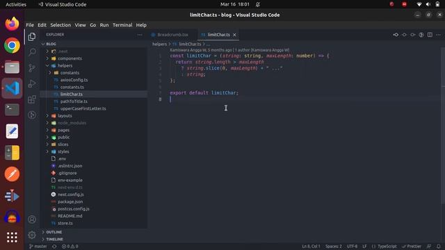Image resolution: width=445 pixels, height=250 pixels.
Task: Collapse the BLOG root folder
Action: point(51,44)
